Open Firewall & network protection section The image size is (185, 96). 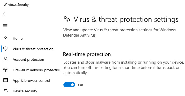coord(36,70)
